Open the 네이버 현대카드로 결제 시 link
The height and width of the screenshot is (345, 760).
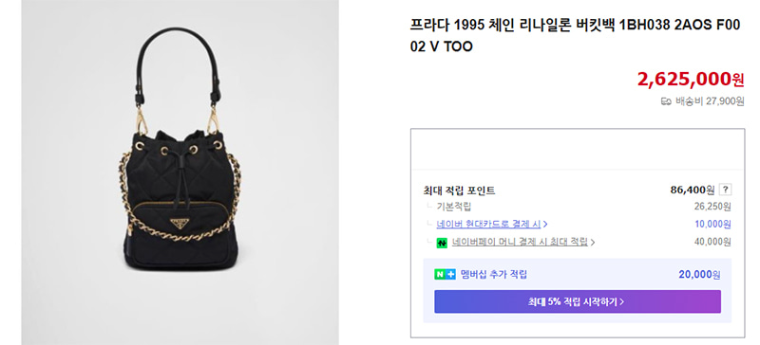(488, 224)
